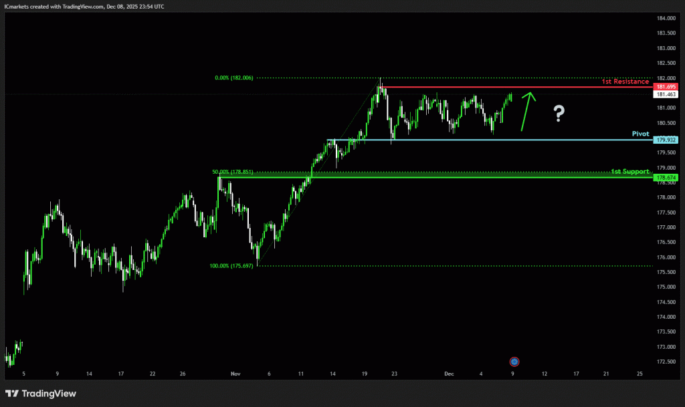Select the 100.00% (175.697) Fibonacci label
This screenshot has width=685, height=407.
click(x=231, y=266)
